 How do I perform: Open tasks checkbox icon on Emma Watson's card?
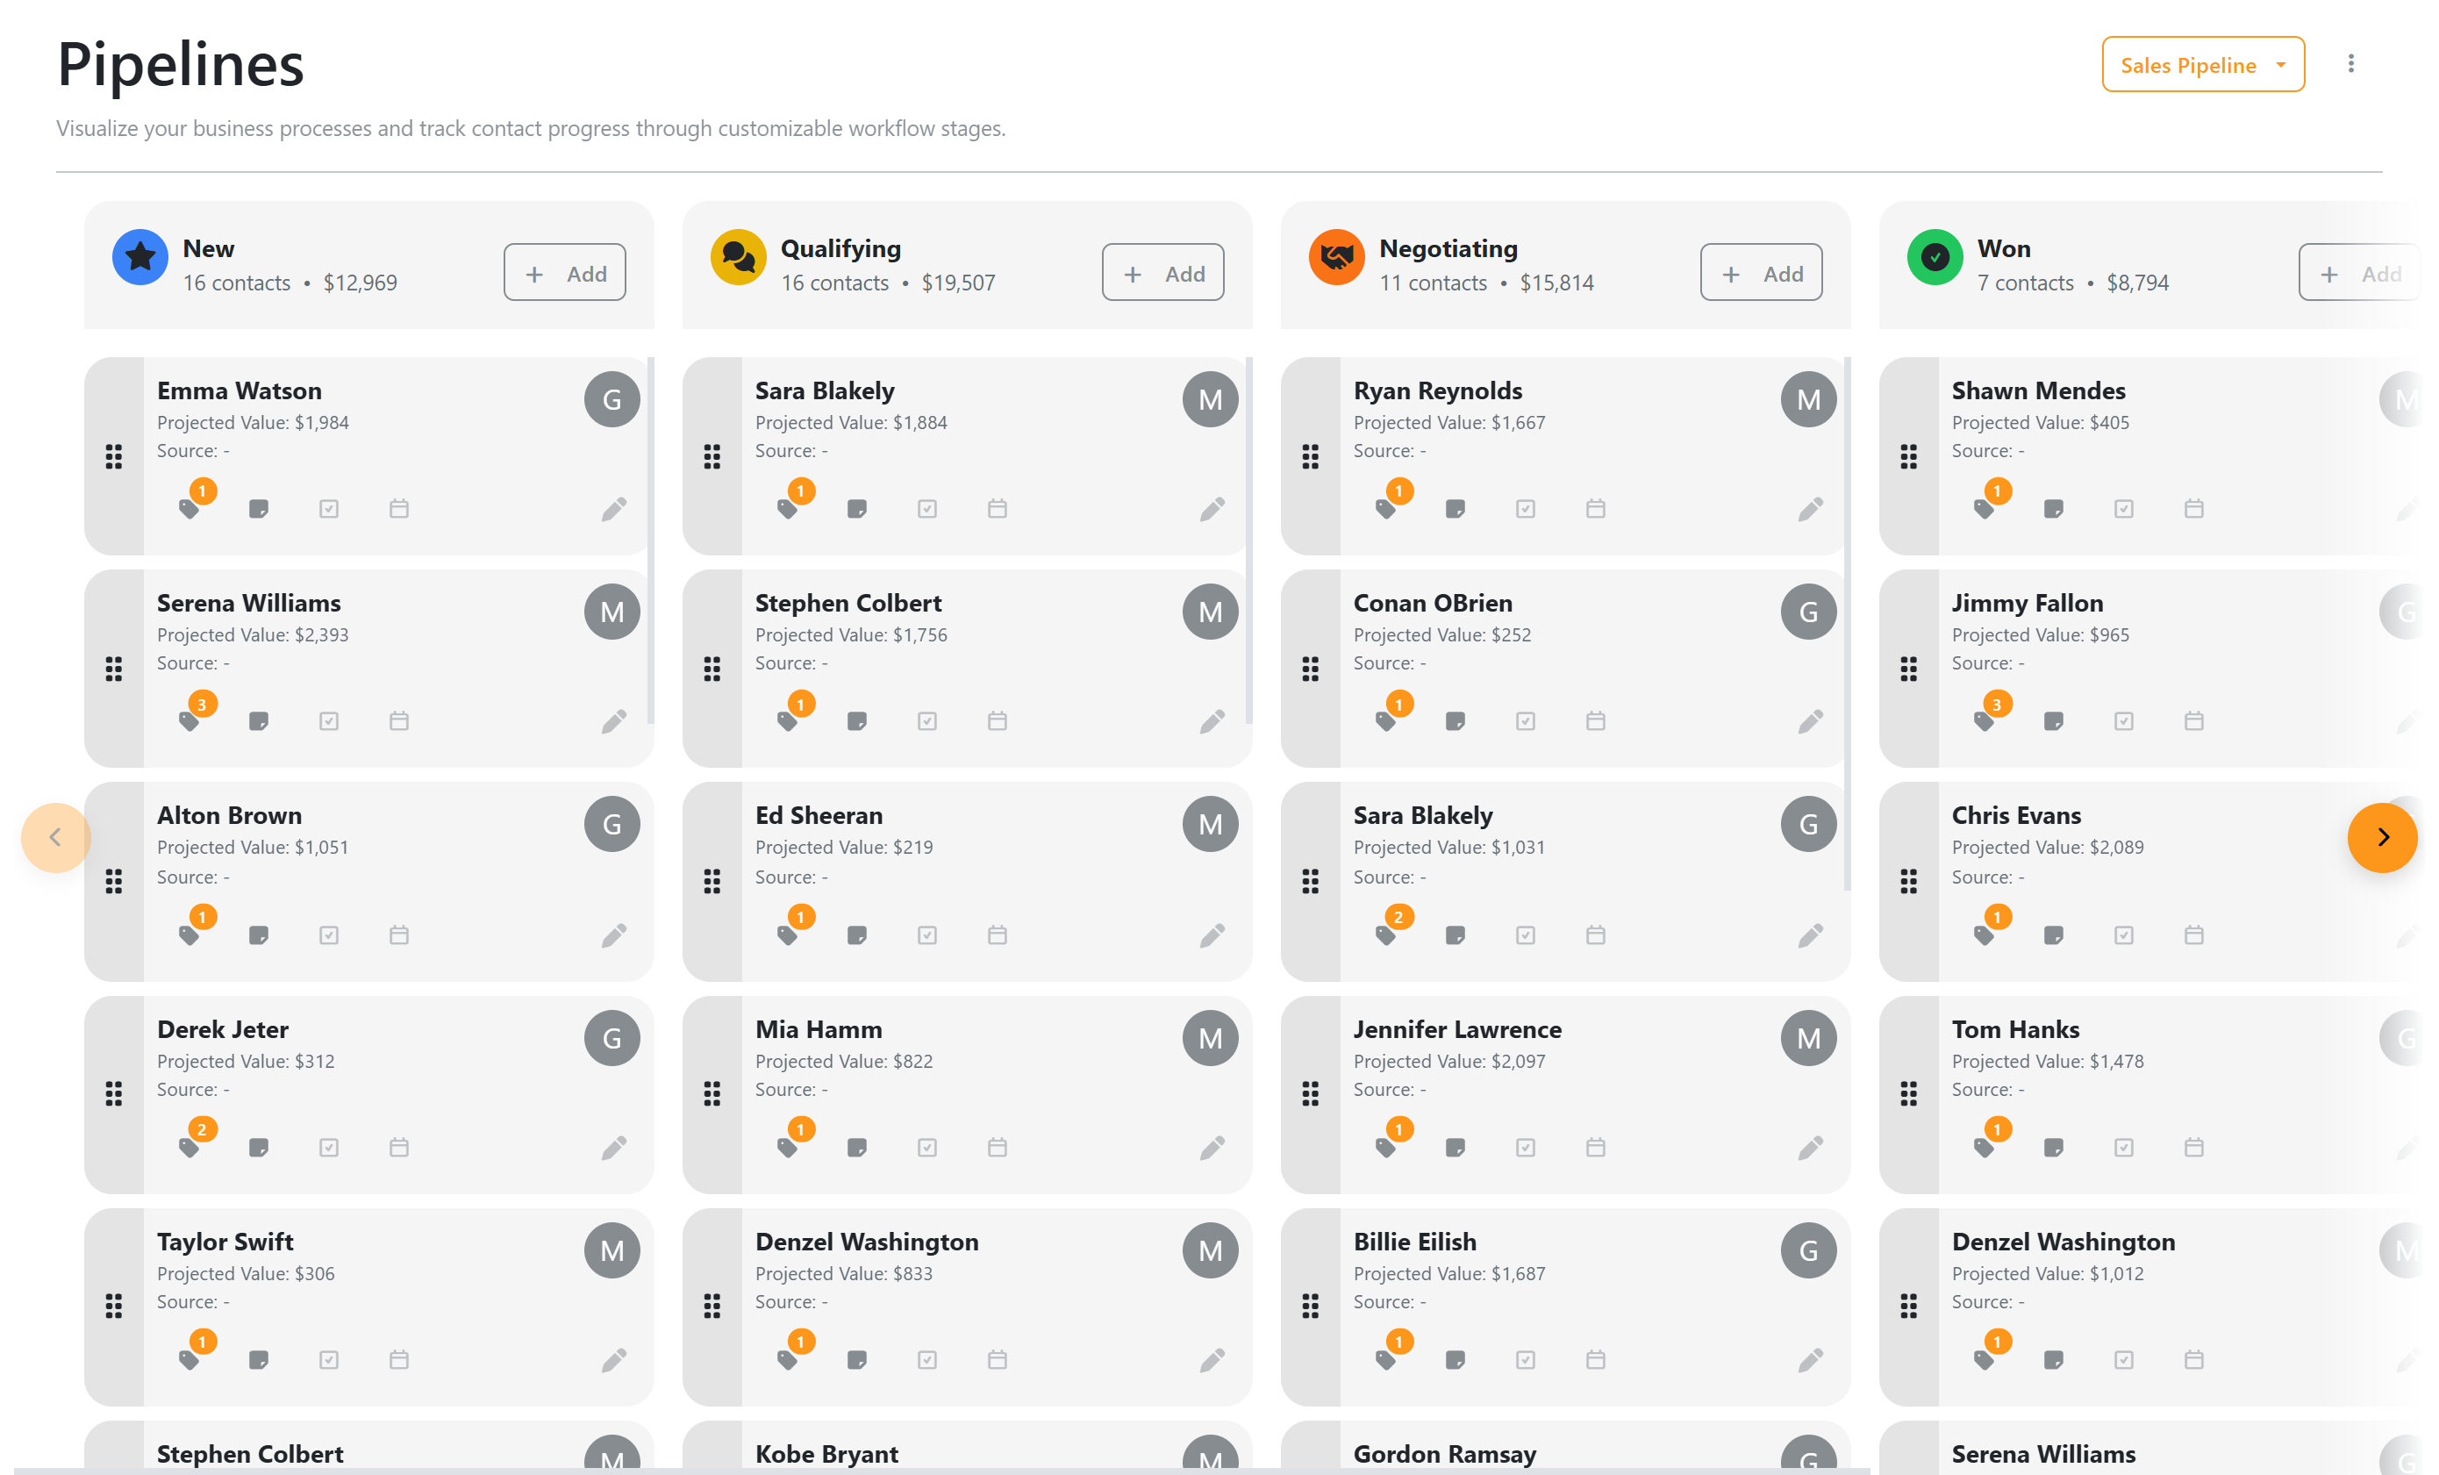329,509
